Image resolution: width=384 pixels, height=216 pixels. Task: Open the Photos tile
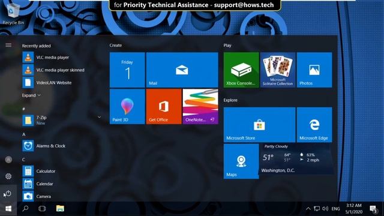click(x=314, y=70)
